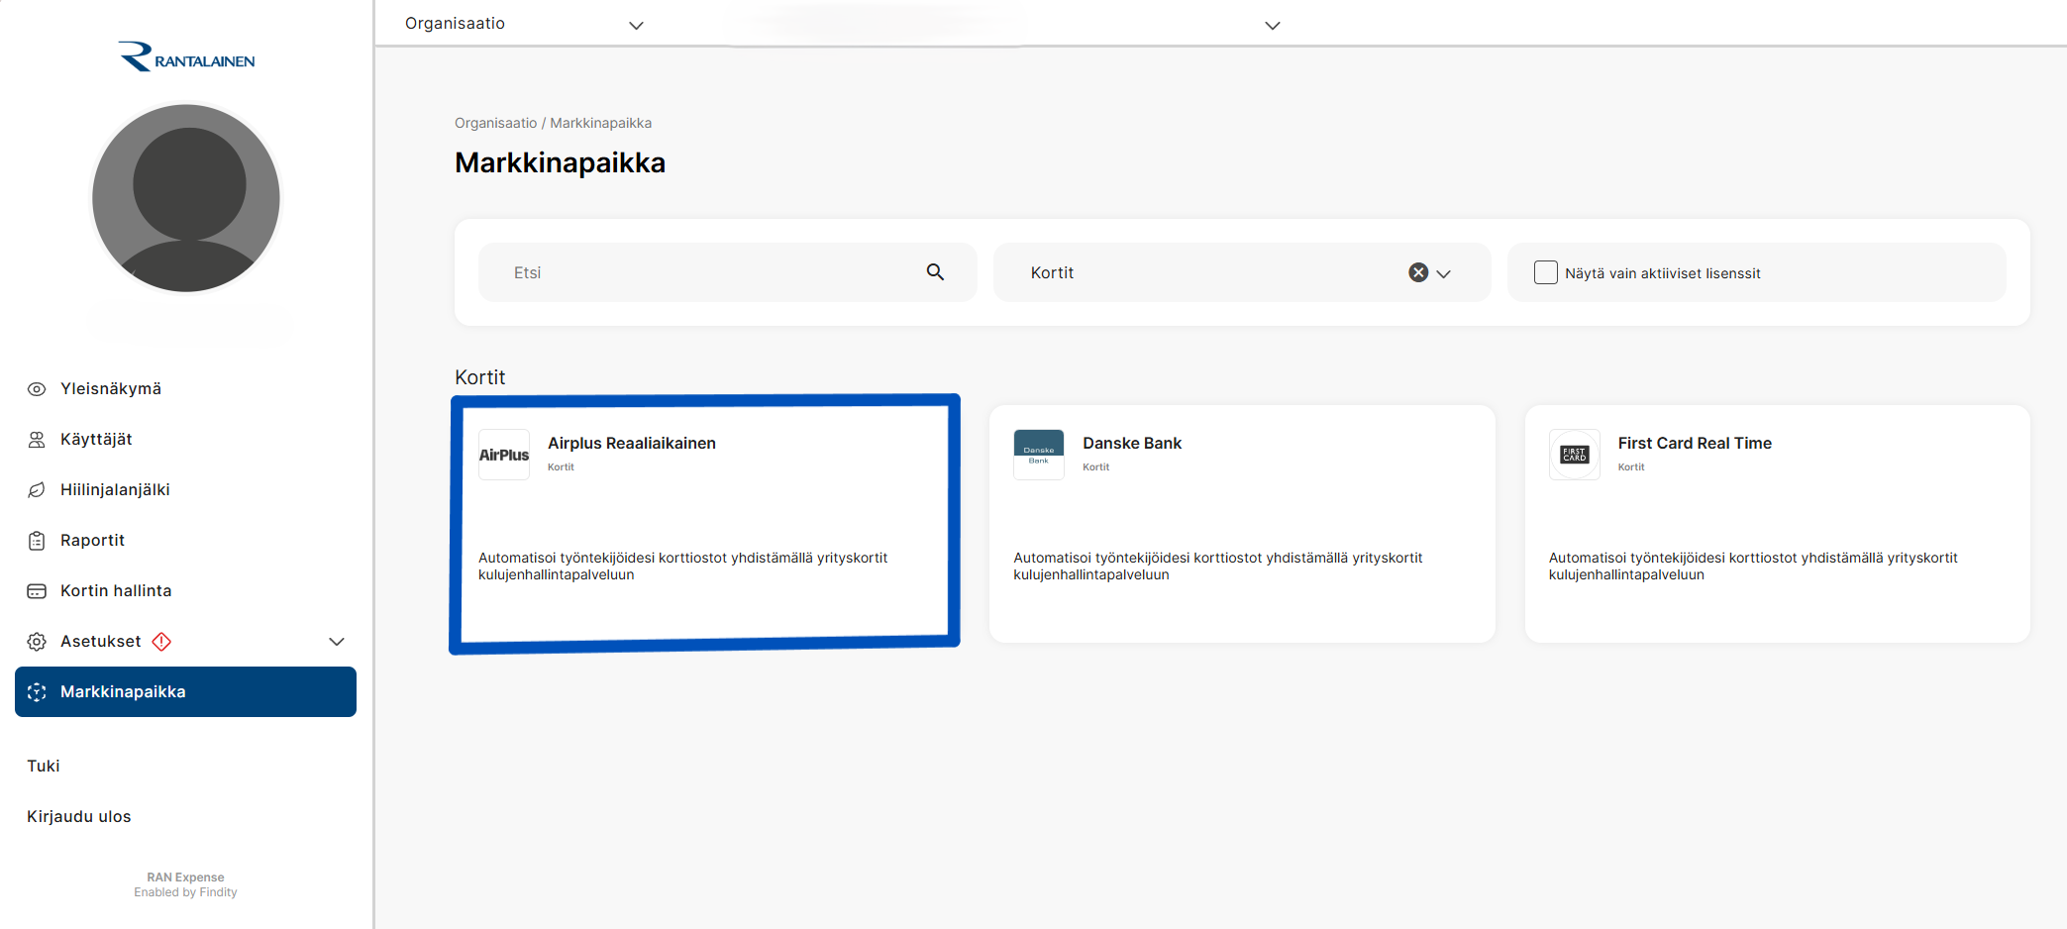The image size is (2067, 929).
Task: Click the Danske Bank logo icon
Action: tap(1039, 455)
